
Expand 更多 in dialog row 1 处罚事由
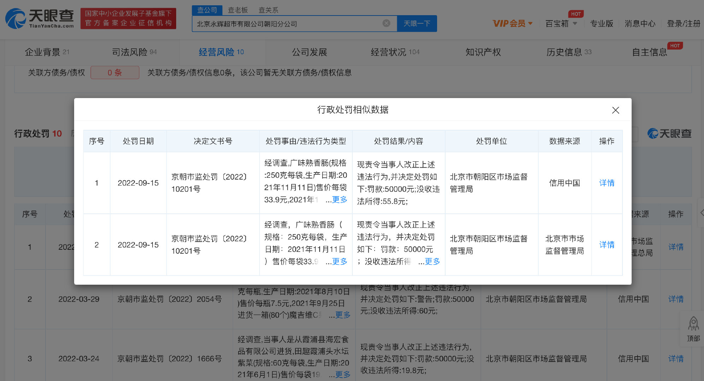pyautogui.click(x=340, y=200)
